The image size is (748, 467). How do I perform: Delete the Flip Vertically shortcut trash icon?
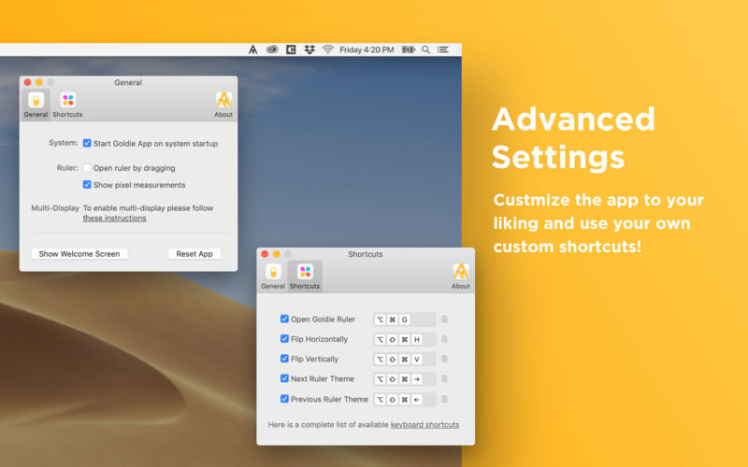coord(444,359)
